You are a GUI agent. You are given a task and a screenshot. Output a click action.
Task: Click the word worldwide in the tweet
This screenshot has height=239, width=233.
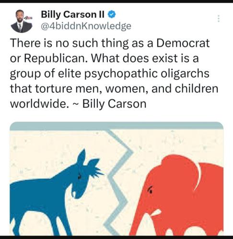click(x=38, y=104)
